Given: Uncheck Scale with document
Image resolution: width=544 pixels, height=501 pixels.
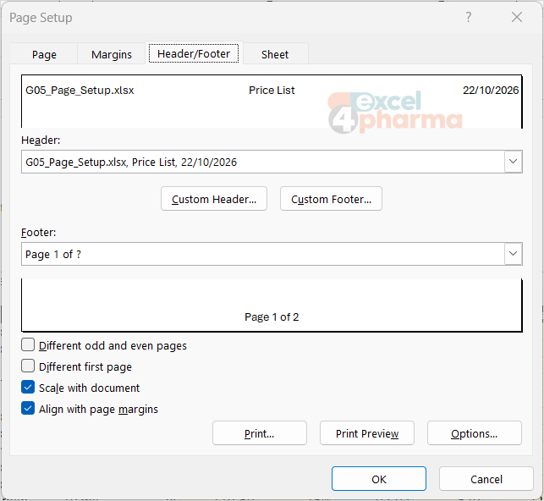Looking at the screenshot, I should point(28,388).
